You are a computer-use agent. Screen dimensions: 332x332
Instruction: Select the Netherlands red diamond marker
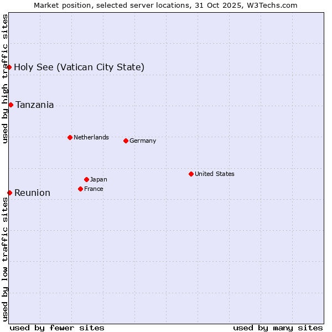click(70, 137)
